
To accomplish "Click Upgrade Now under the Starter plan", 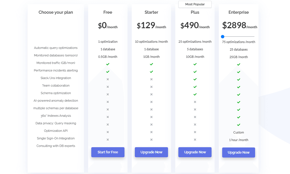I will coord(151,152).
